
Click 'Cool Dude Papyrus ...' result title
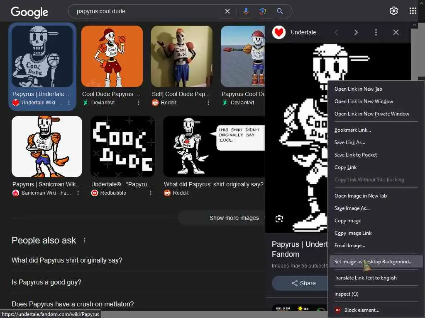click(111, 94)
